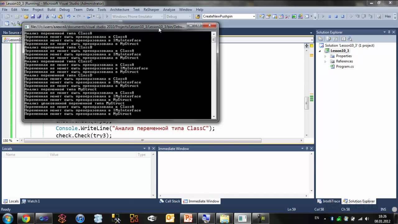398x224 pixels.
Task: Toggle Hex display button
Action: [x=388, y=16]
